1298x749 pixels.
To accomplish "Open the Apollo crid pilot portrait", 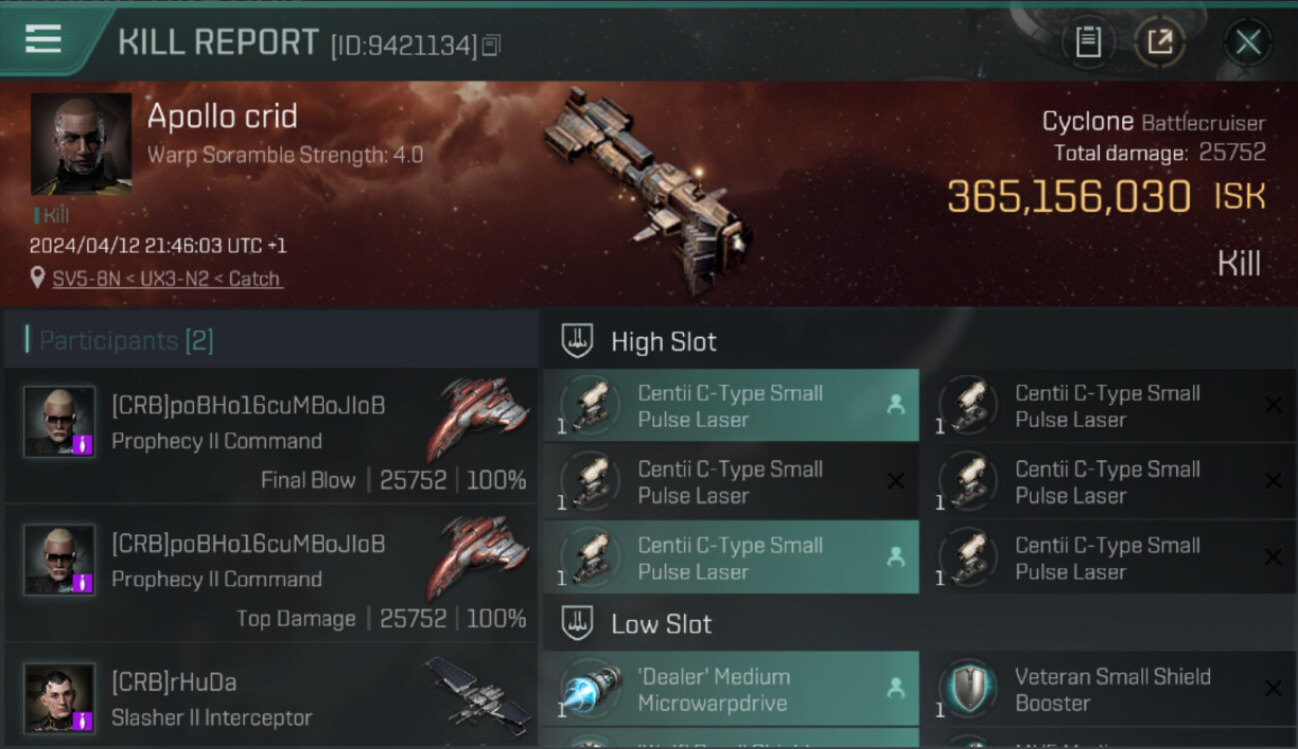I will click(81, 144).
